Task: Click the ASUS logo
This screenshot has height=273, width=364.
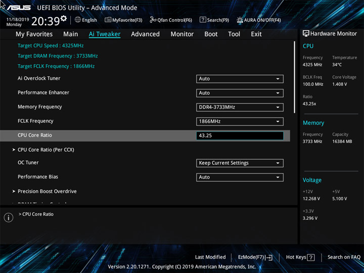Action: point(19,8)
